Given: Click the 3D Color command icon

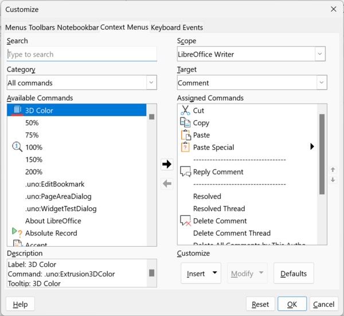Looking at the screenshot, I should (x=17, y=110).
